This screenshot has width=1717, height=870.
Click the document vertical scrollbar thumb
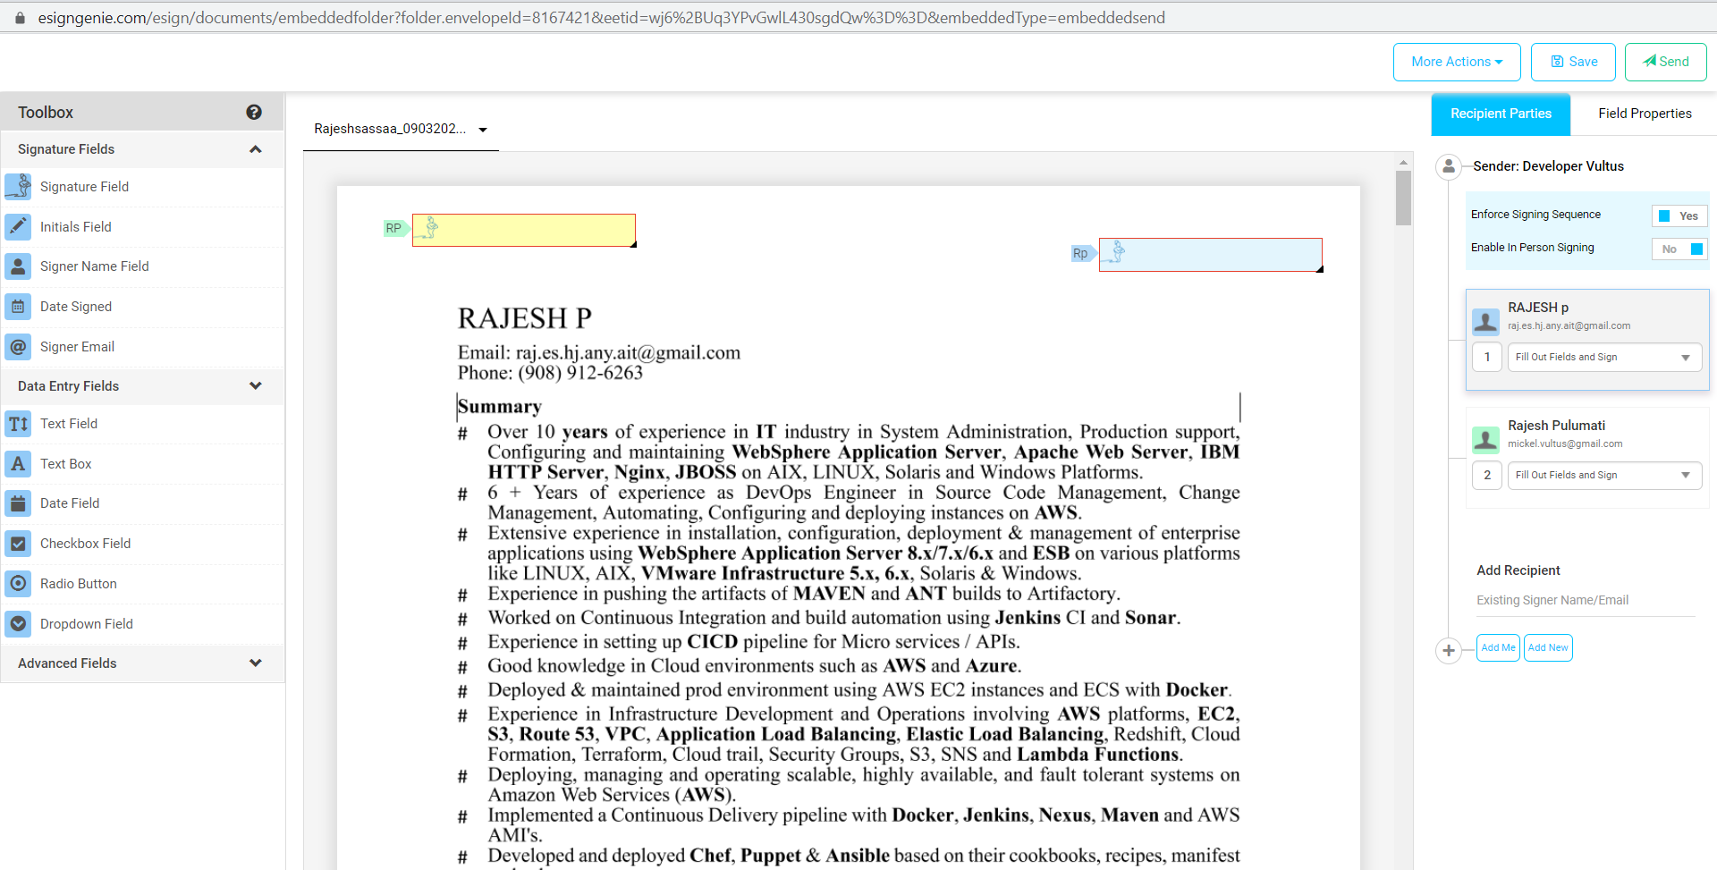click(1403, 198)
